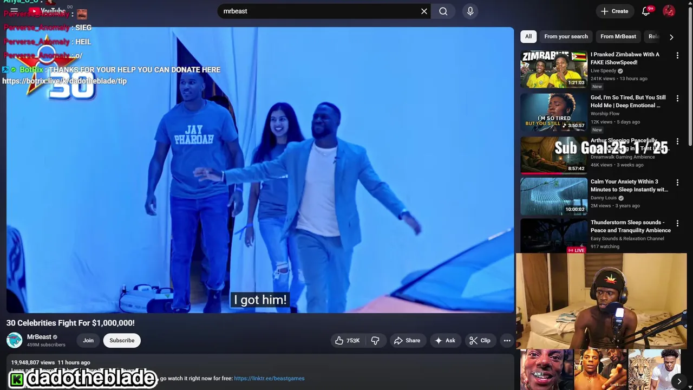Subscribe to the MrBeast channel

click(x=122, y=341)
